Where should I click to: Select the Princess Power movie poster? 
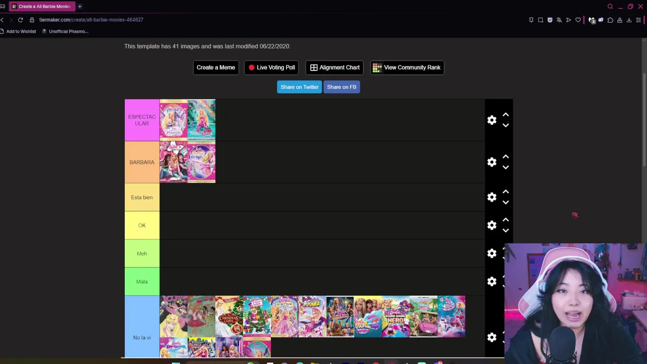click(312, 316)
